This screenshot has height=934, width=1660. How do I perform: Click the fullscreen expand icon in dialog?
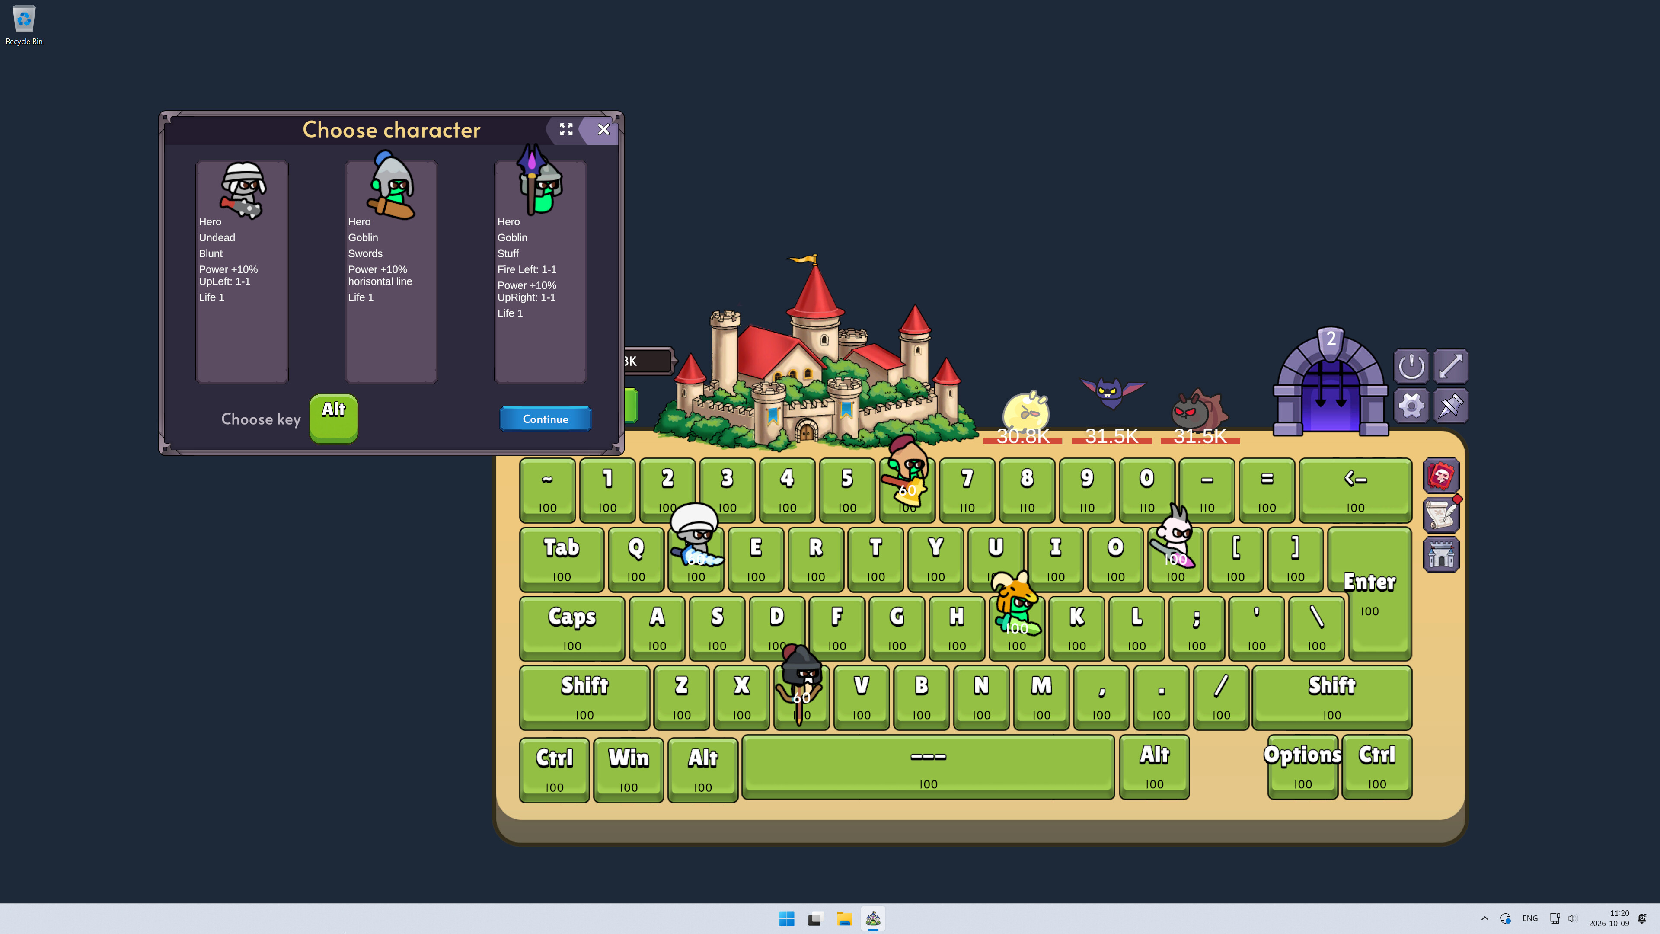pyautogui.click(x=566, y=130)
